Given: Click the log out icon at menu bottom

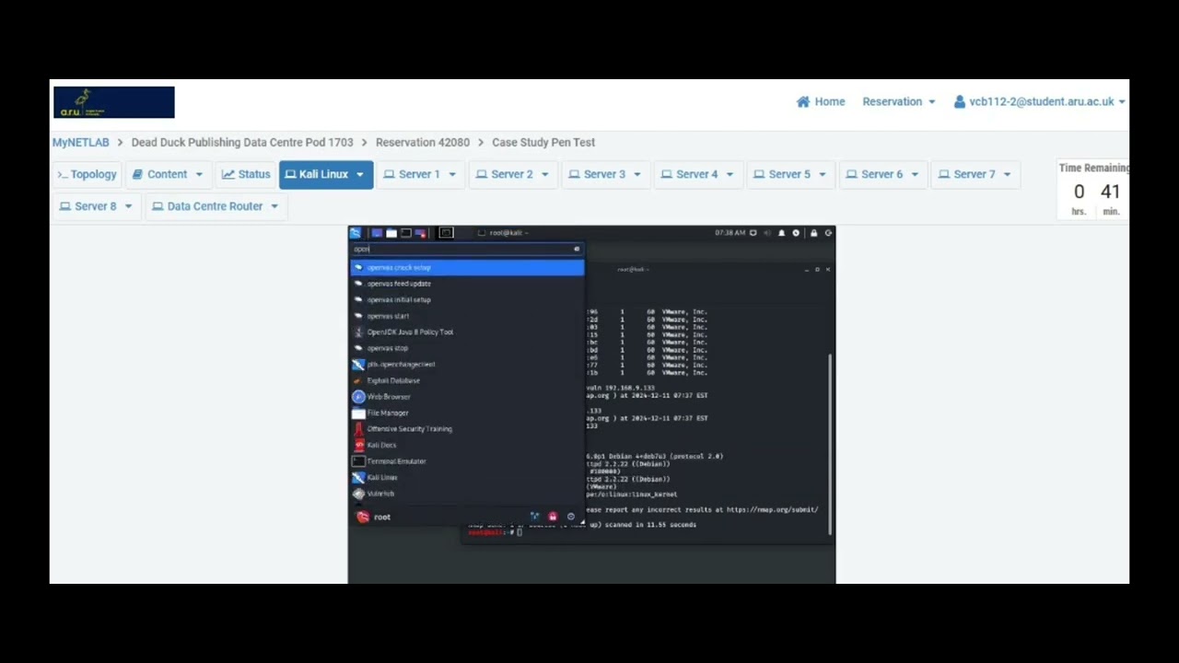Looking at the screenshot, I should click(571, 517).
